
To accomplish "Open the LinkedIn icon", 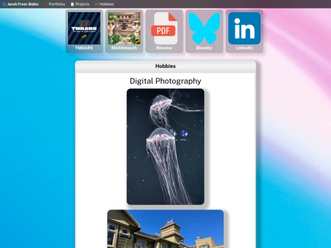I will [x=244, y=28].
